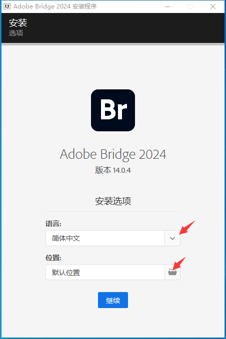Viewport: 226px width, 339px height.
Task: Minimize the installer window
Action: [167, 6]
